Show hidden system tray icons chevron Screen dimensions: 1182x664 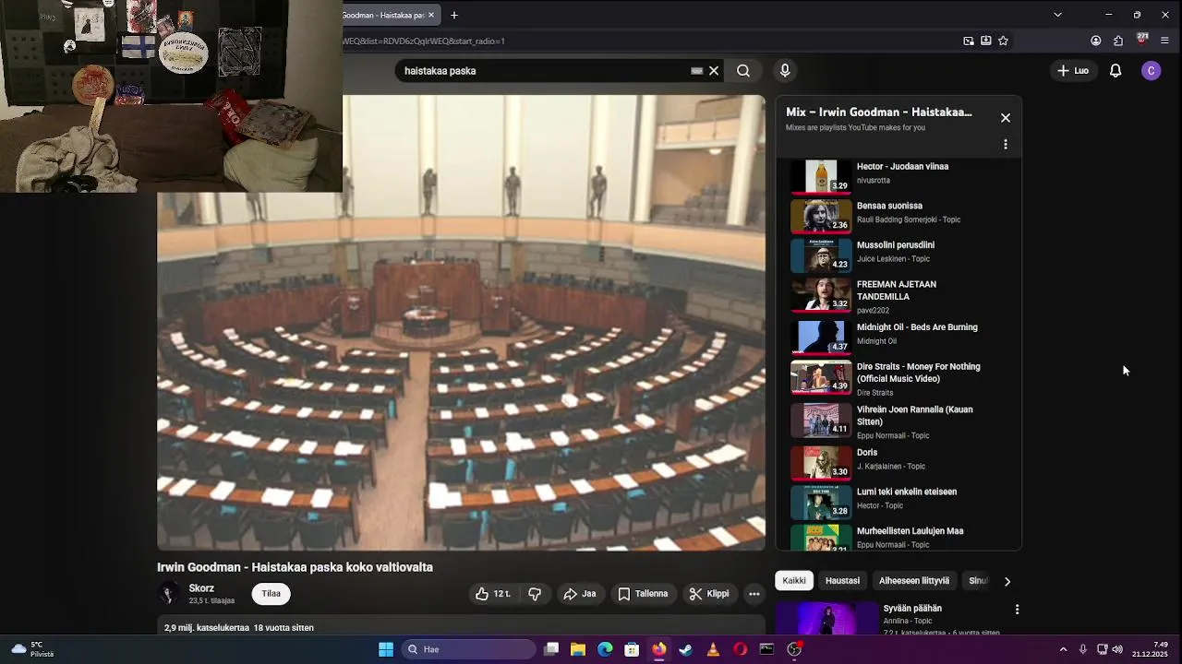point(1063,649)
